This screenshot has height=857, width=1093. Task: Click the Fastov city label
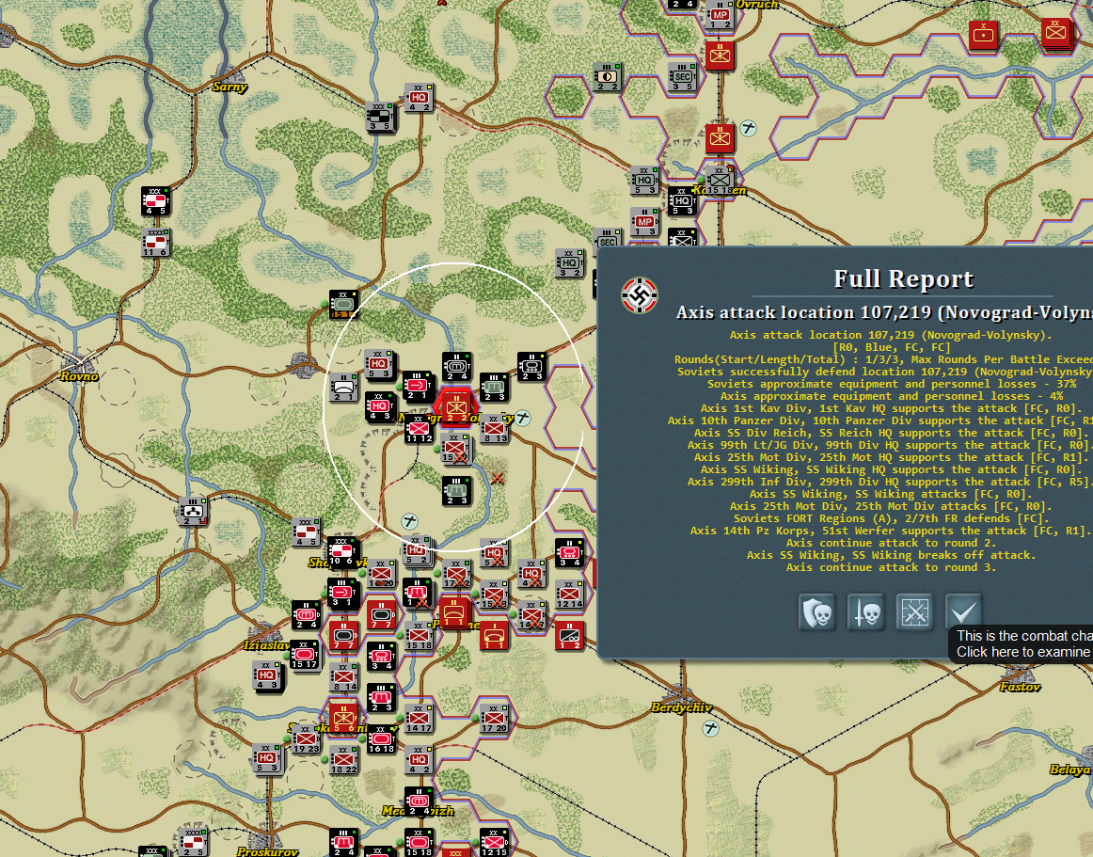[x=1020, y=688]
